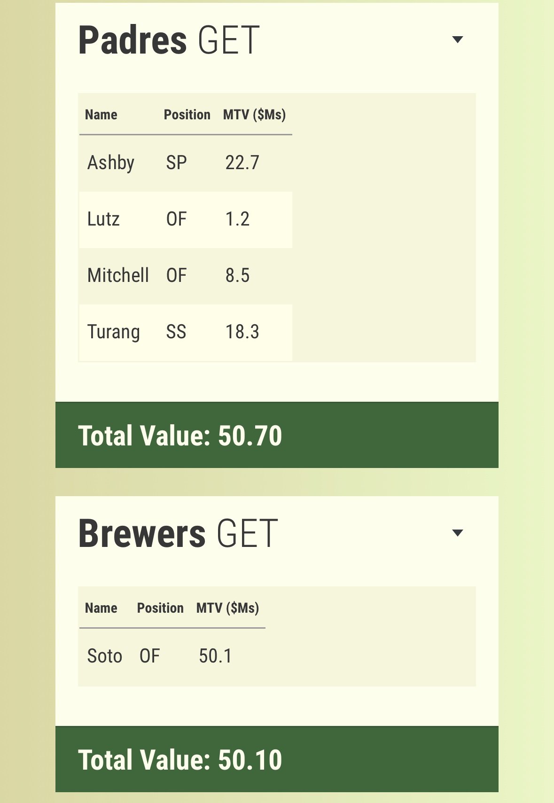The image size is (554, 803).
Task: Sort Padres table by Position header
Action: pyautogui.click(x=187, y=115)
